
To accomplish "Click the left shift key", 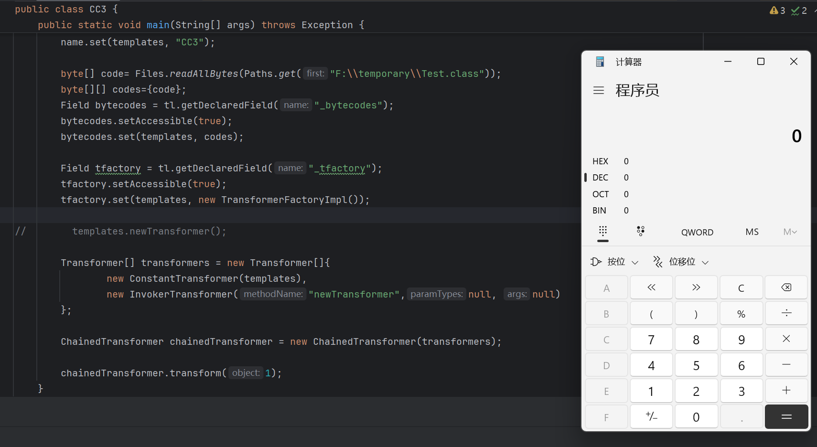I will point(651,287).
